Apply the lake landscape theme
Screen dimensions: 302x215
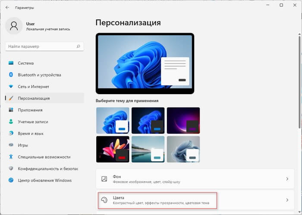(x=148, y=149)
